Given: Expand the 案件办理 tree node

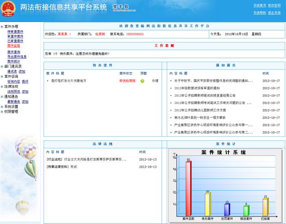Looking at the screenshot, I should pyautogui.click(x=2, y=27).
